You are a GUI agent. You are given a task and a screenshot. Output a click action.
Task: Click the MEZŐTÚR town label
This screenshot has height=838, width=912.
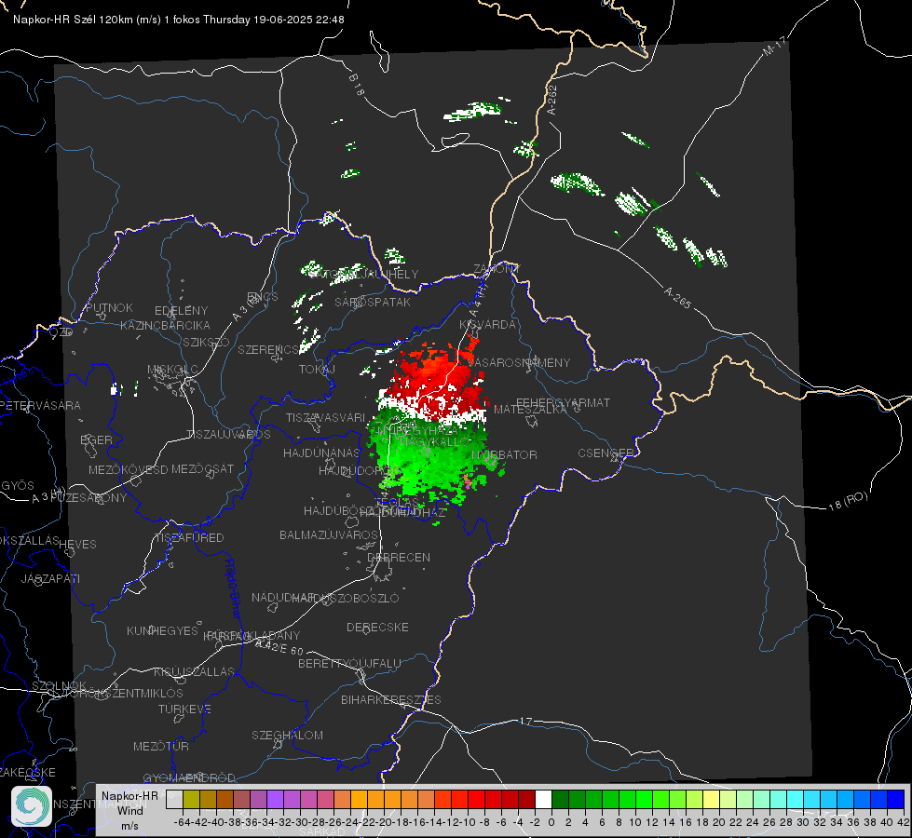[161, 746]
